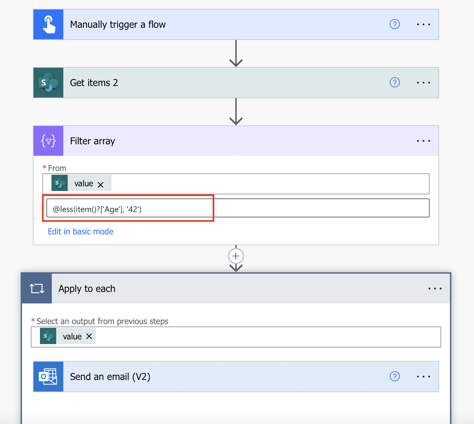Open help for Manually trigger a flow

point(394,24)
